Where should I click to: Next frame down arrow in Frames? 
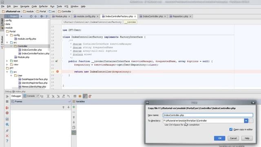[x=69, y=107]
